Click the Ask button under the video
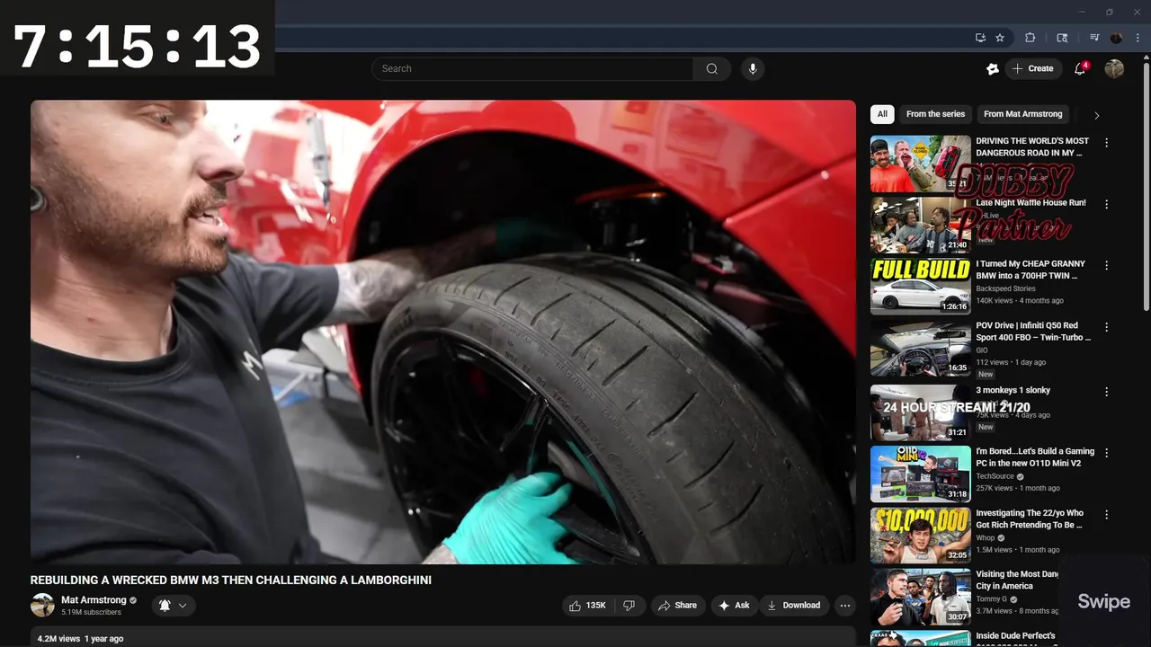Screen dimensions: 1151x647 coord(734,606)
